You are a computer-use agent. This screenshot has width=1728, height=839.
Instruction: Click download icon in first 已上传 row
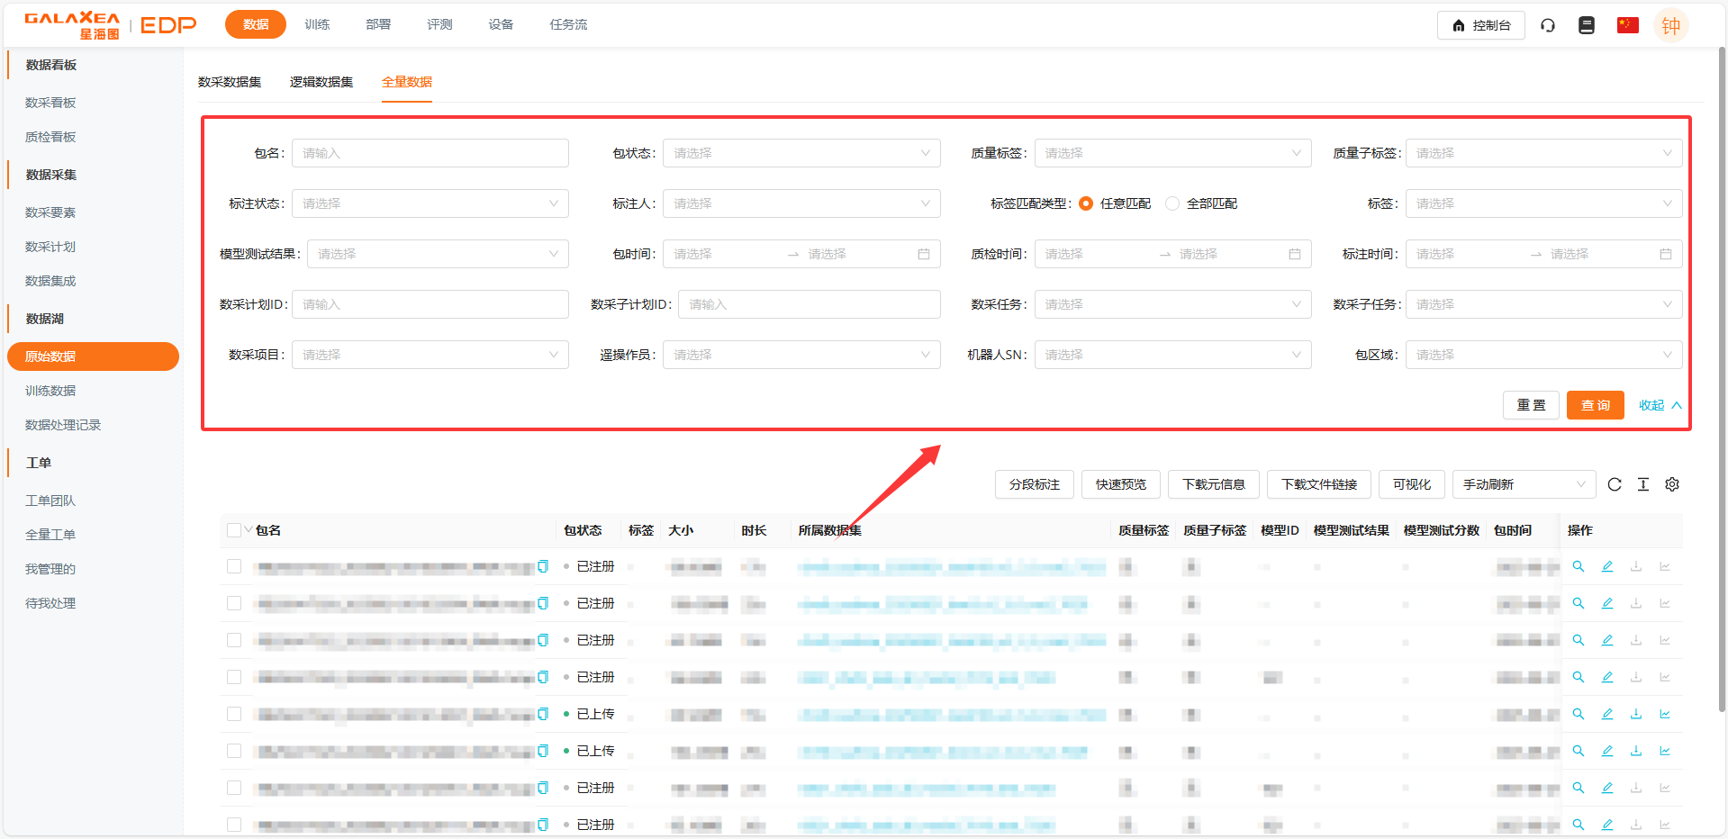pyautogui.click(x=1636, y=714)
